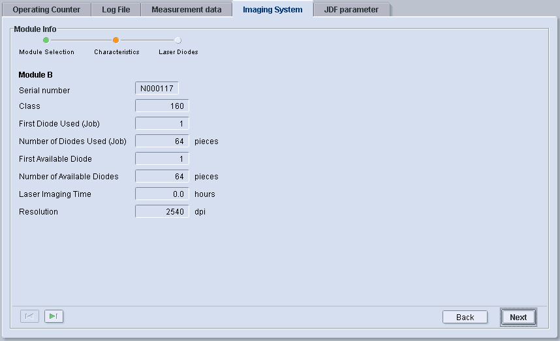Click the orange Characteristics step dot
Viewport: 560px width, 341px height.
pyautogui.click(x=116, y=40)
